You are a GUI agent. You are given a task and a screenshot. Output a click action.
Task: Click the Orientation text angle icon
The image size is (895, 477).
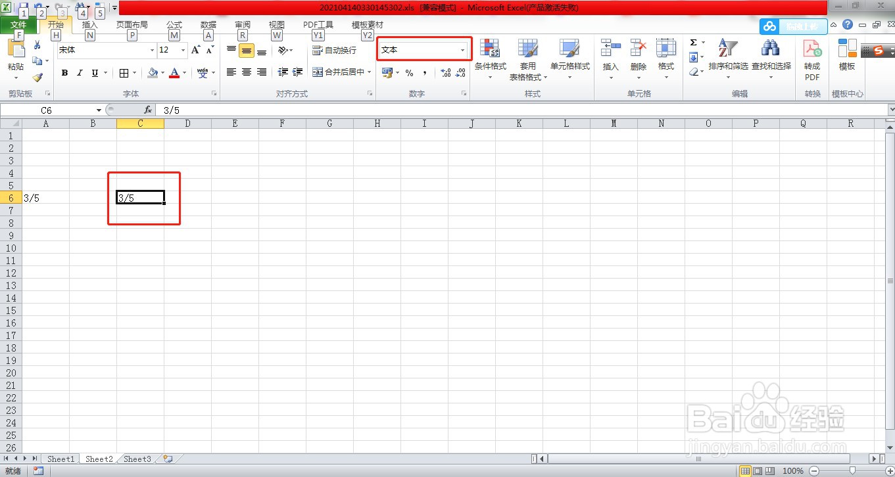(283, 50)
